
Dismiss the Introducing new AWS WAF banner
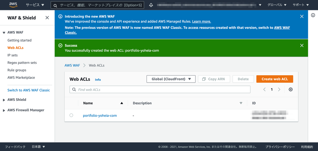302,16
